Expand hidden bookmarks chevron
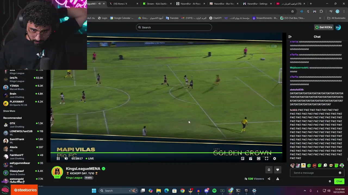Viewport: 348px width, 195px height. (320, 18)
